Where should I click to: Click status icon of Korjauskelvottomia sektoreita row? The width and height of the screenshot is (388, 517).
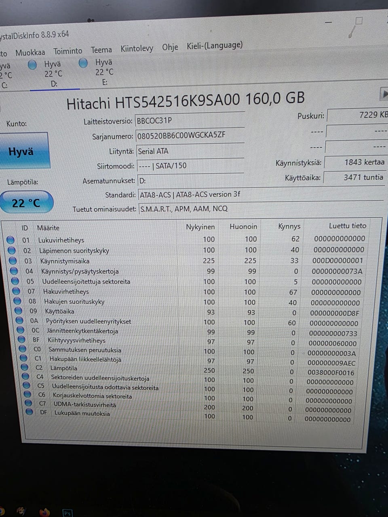coord(27,394)
